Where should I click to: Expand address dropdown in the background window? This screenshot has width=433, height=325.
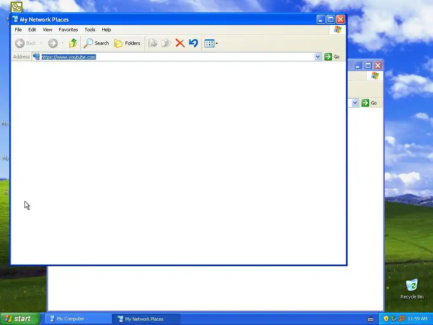point(355,103)
